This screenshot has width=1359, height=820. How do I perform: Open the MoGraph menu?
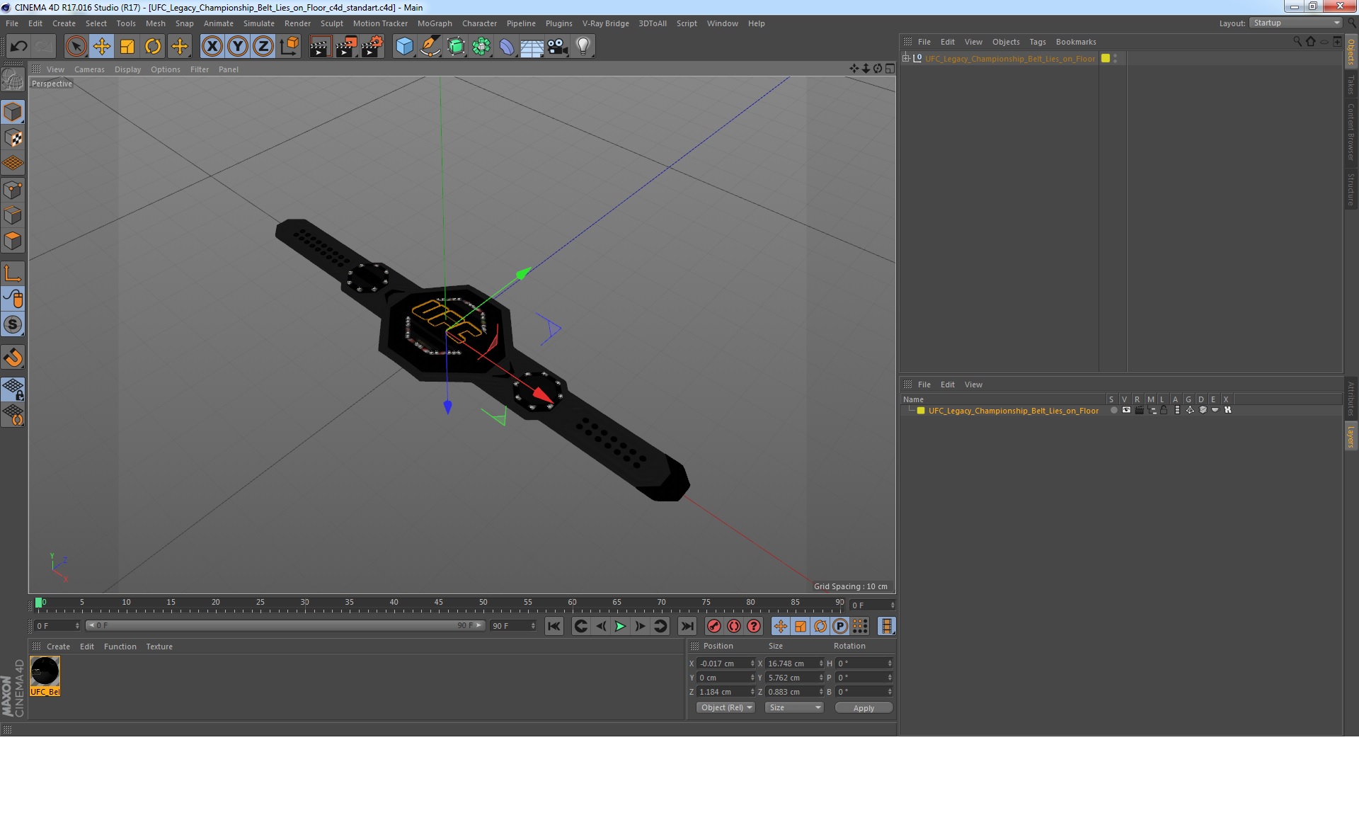[435, 23]
